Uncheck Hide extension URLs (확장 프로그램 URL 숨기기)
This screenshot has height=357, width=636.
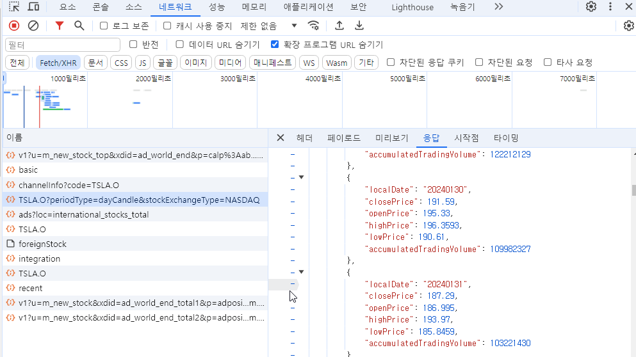click(275, 44)
